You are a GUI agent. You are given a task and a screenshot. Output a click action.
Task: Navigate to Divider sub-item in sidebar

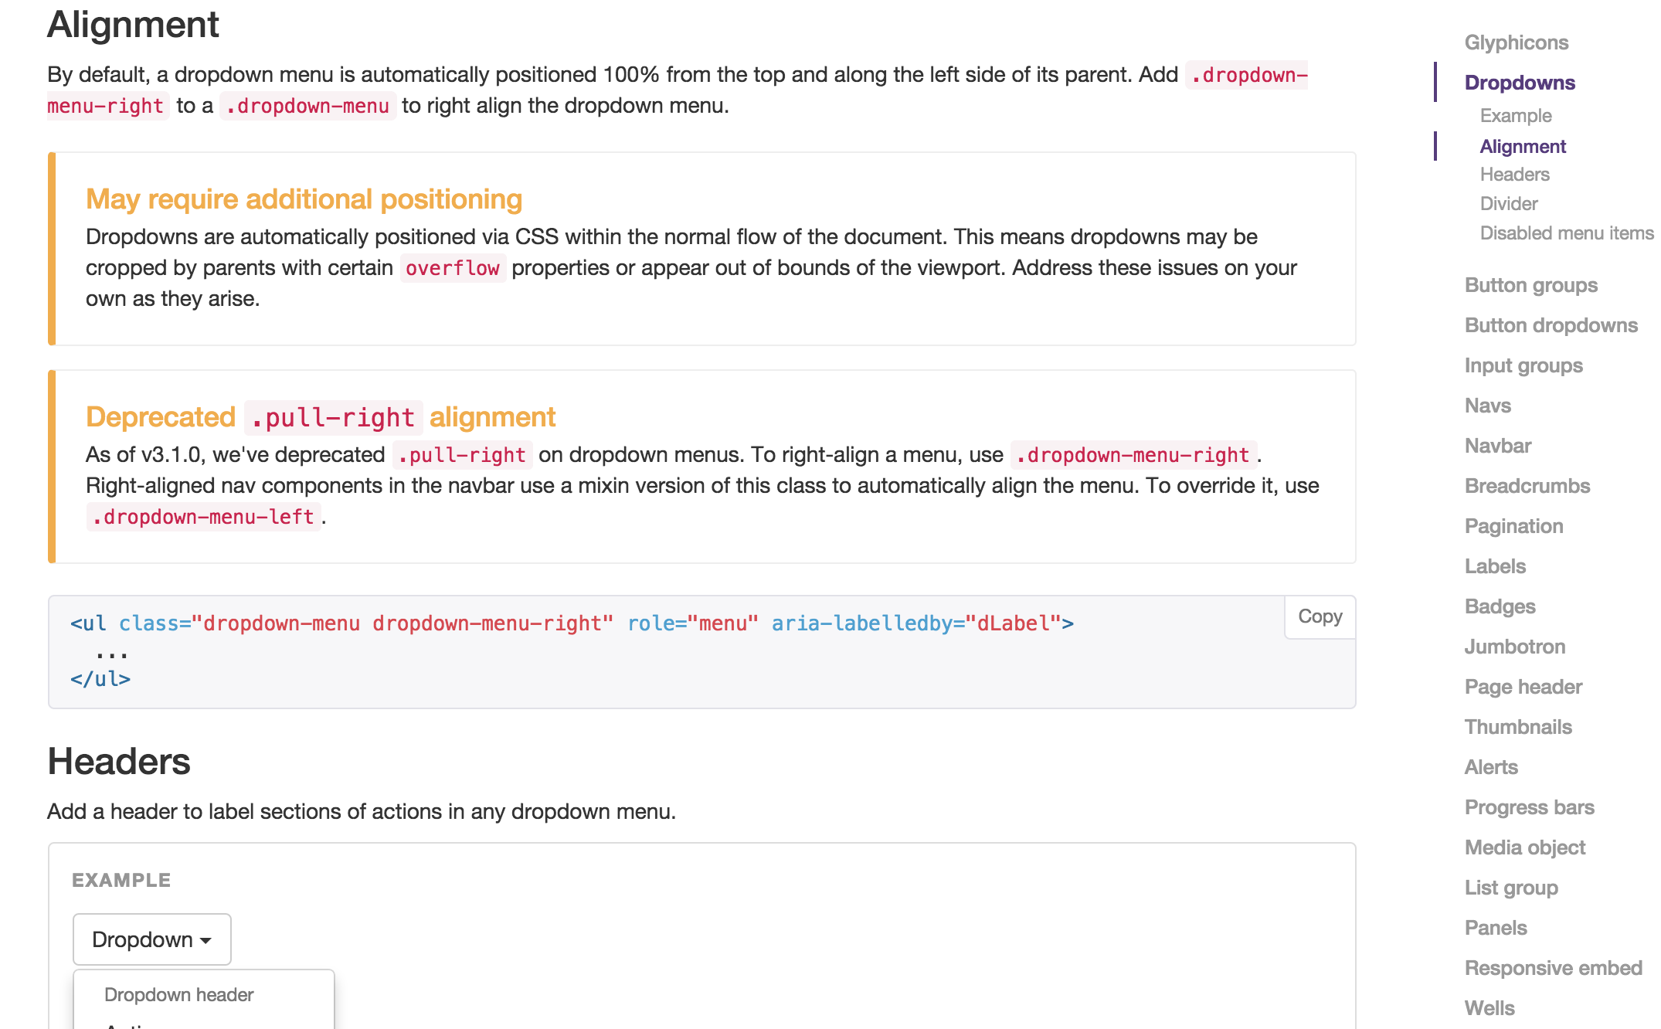[1508, 204]
